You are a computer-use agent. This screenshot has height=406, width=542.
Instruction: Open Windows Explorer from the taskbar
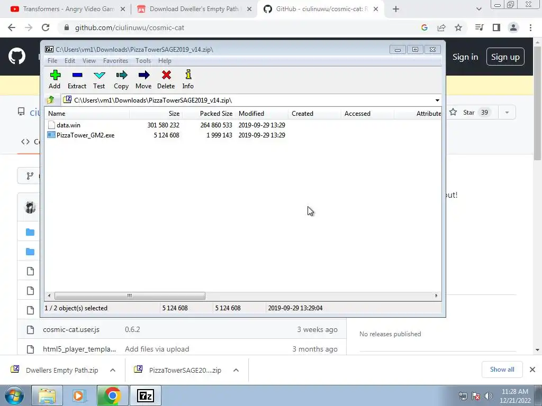point(47,395)
